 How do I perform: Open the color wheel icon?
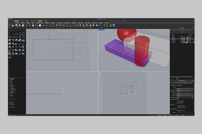click(x=90, y=25)
